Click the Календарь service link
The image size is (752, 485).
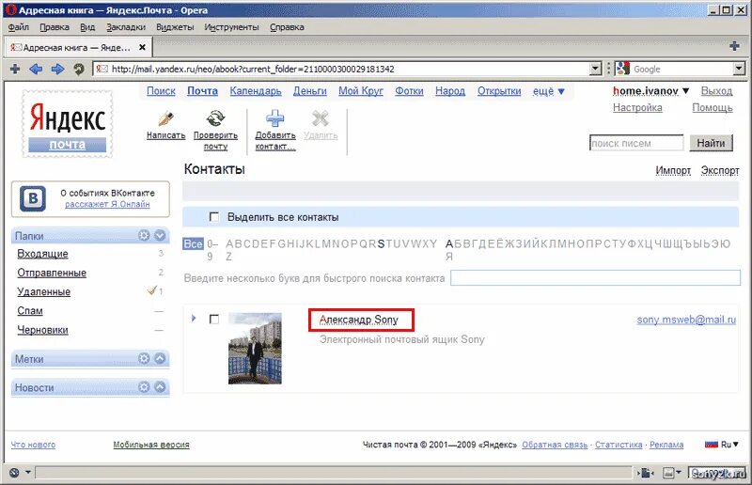255,90
